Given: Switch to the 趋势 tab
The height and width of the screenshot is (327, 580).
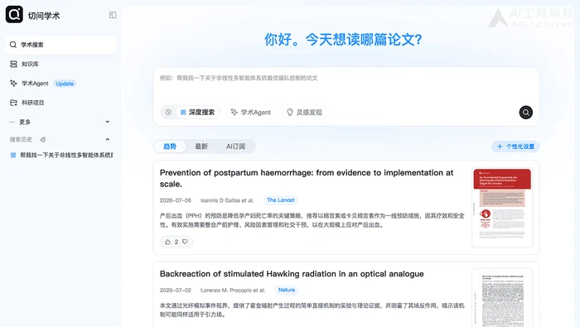Looking at the screenshot, I should coord(170,147).
